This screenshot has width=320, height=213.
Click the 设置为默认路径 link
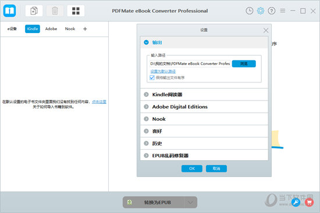pyautogui.click(x=163, y=71)
